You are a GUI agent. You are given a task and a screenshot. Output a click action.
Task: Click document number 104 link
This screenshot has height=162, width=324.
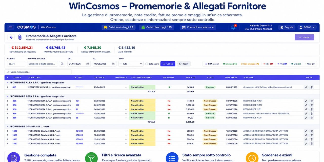[x=77, y=101]
